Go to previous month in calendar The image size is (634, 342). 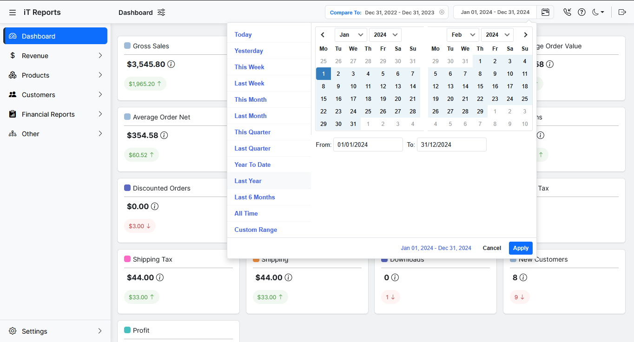323,35
